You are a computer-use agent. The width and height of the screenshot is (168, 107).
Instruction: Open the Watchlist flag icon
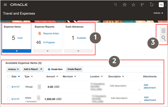pyautogui.click(x=142, y=5)
